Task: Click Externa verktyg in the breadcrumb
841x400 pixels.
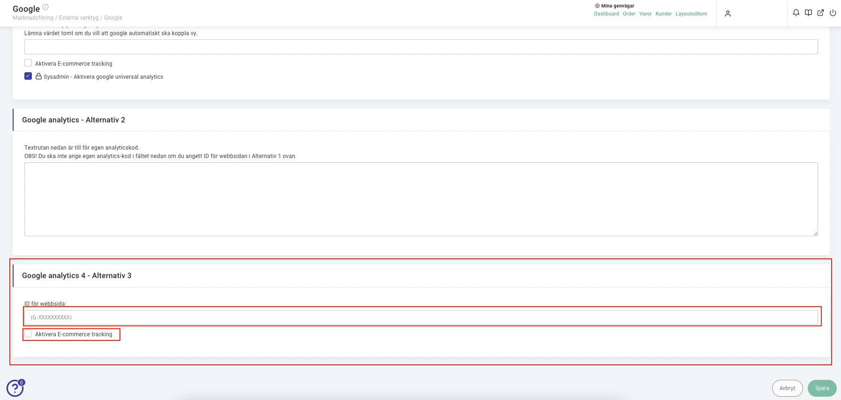Action: (x=79, y=18)
